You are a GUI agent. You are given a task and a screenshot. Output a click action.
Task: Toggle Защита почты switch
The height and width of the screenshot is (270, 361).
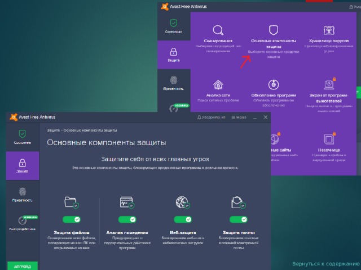point(239,219)
